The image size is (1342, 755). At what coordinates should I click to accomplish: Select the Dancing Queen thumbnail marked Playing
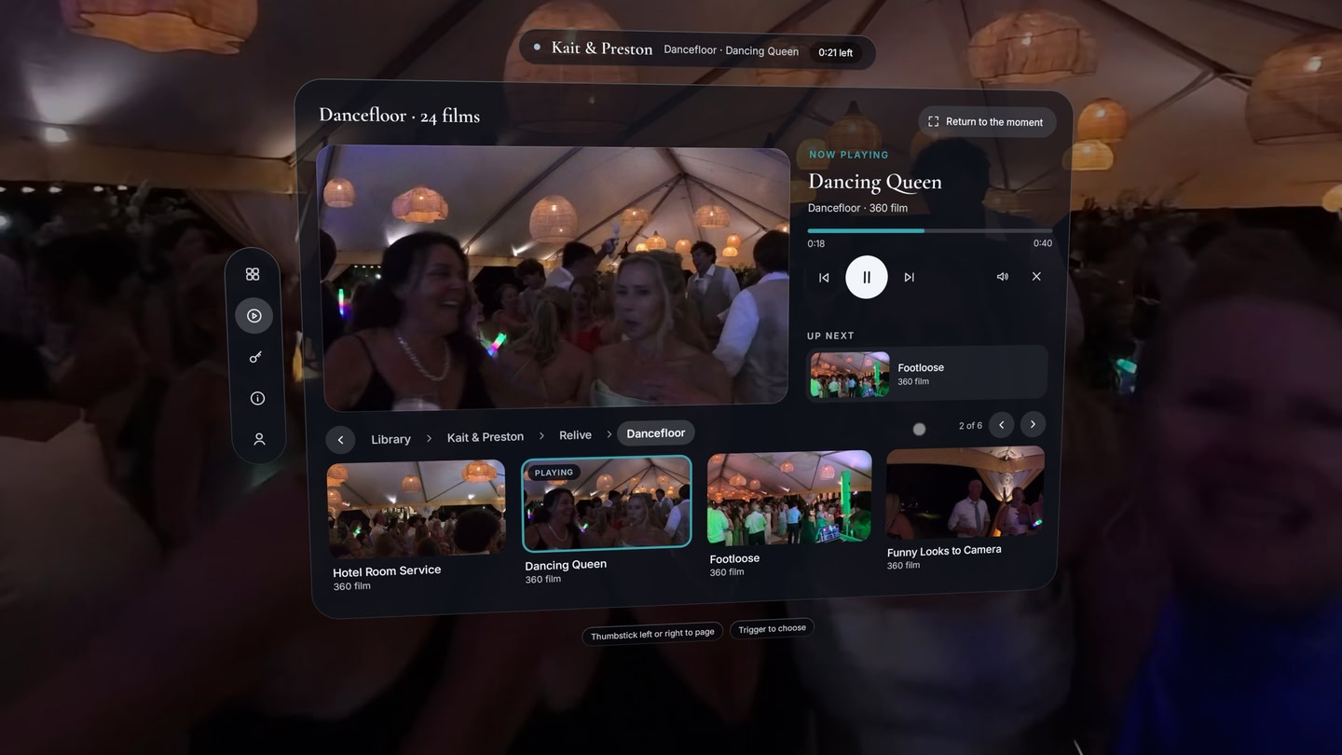[x=607, y=502]
